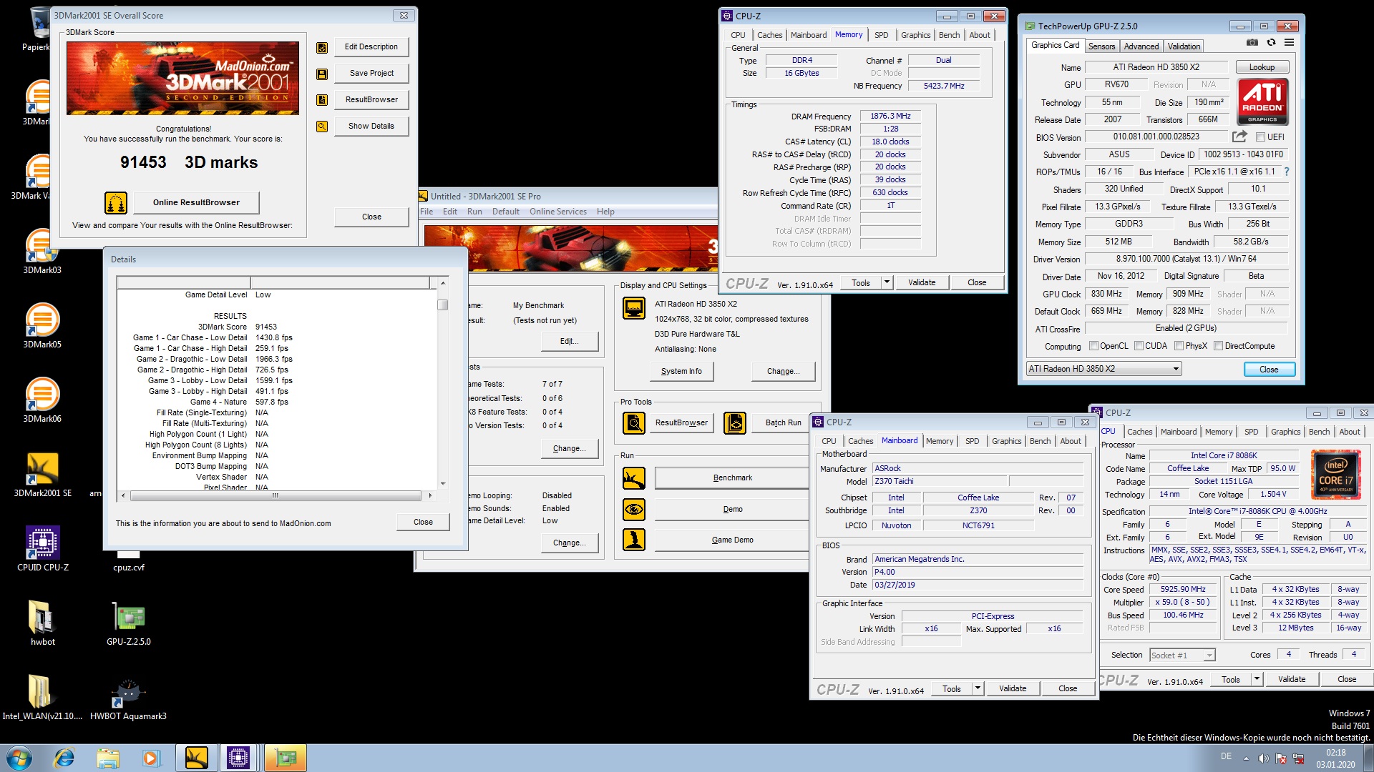Open the Sensors tab in GPU-Z
1374x772 pixels.
tap(1101, 46)
